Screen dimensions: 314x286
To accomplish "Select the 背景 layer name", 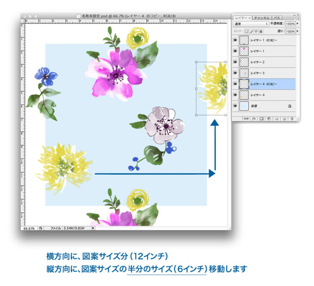I will coord(254,106).
